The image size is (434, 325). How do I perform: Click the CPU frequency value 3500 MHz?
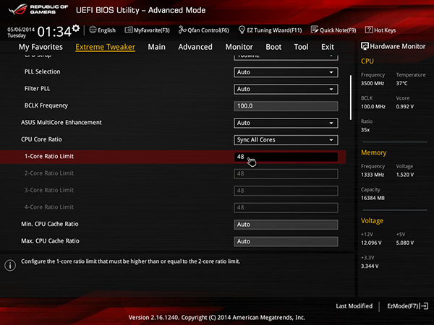[x=373, y=83]
